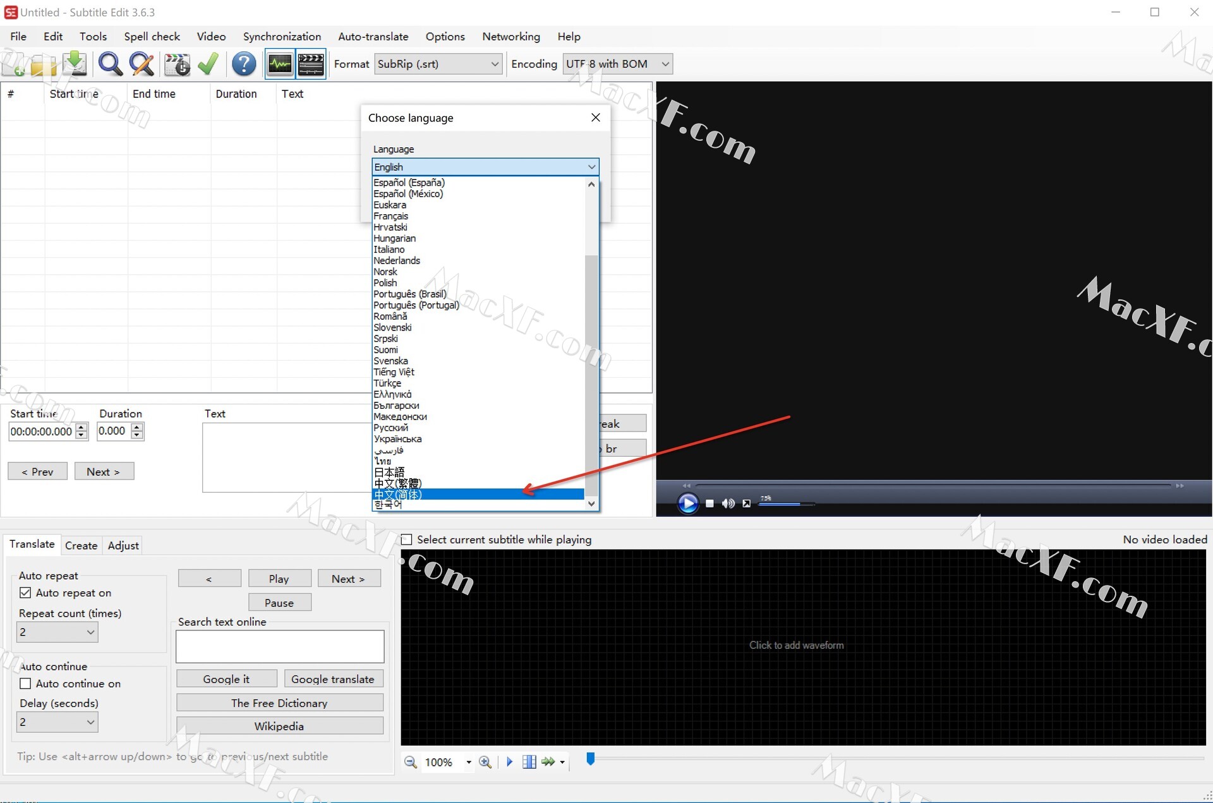Viewport: 1213px width, 803px height.
Task: Click the Pause button
Action: click(279, 603)
